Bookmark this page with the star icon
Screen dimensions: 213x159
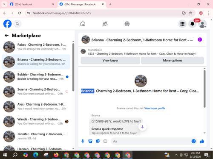pyautogui.click(x=190, y=13)
